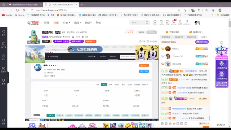Click the Douyu logo in the header
This screenshot has width=231, height=130.
[x=33, y=23]
